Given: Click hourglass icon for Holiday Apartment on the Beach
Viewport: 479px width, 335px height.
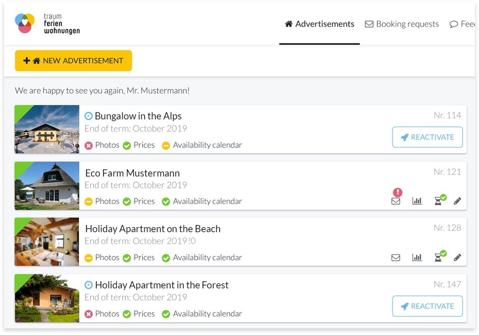Looking at the screenshot, I should (x=438, y=258).
